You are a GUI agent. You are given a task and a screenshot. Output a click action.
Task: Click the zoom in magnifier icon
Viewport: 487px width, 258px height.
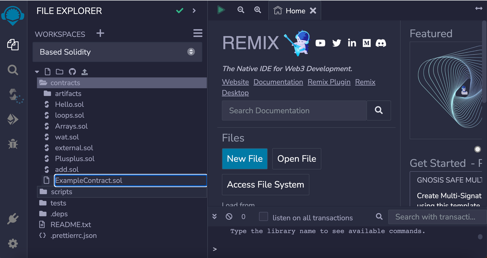click(x=258, y=10)
